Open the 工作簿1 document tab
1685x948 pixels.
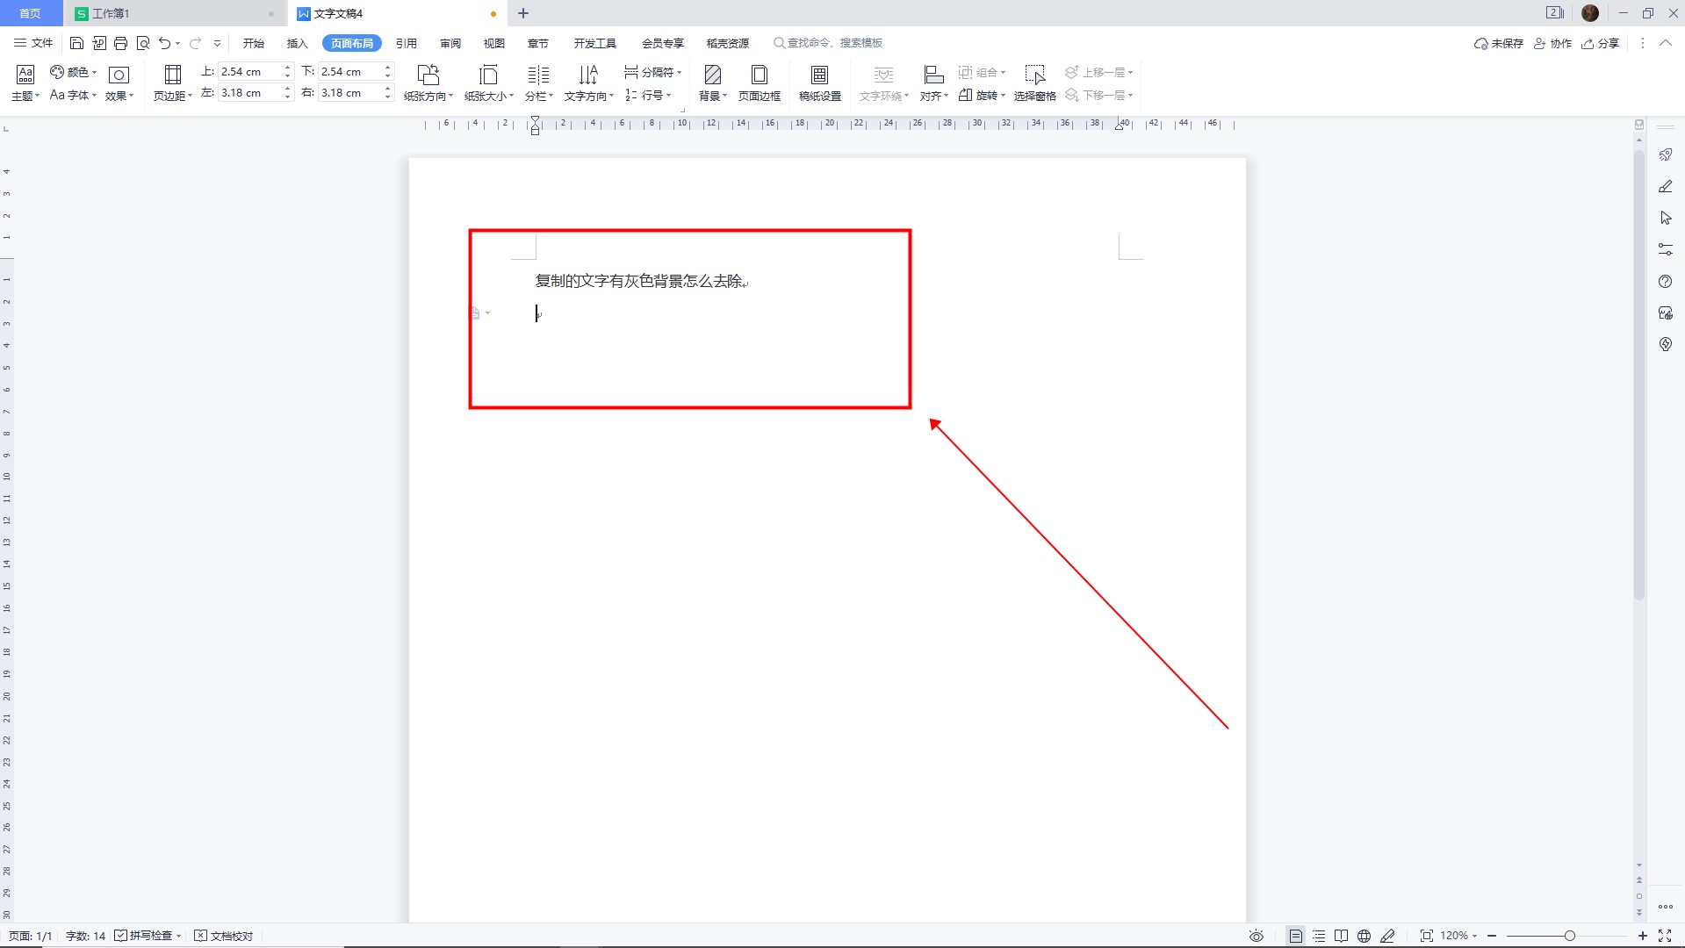(x=111, y=13)
